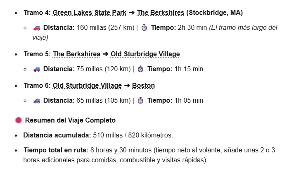
Task: Click the stopwatch icon beside Tiempo 1h 05 min
Action: coord(140,101)
